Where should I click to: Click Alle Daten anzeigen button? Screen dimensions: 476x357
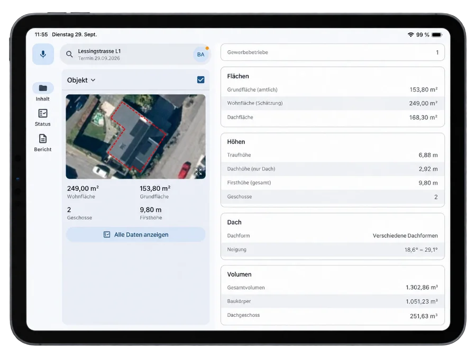coord(136,235)
